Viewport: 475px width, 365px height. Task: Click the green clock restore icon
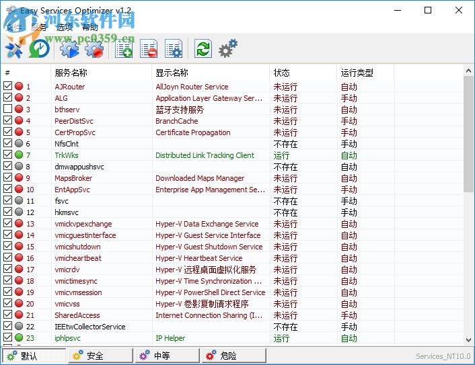pyautogui.click(x=40, y=48)
